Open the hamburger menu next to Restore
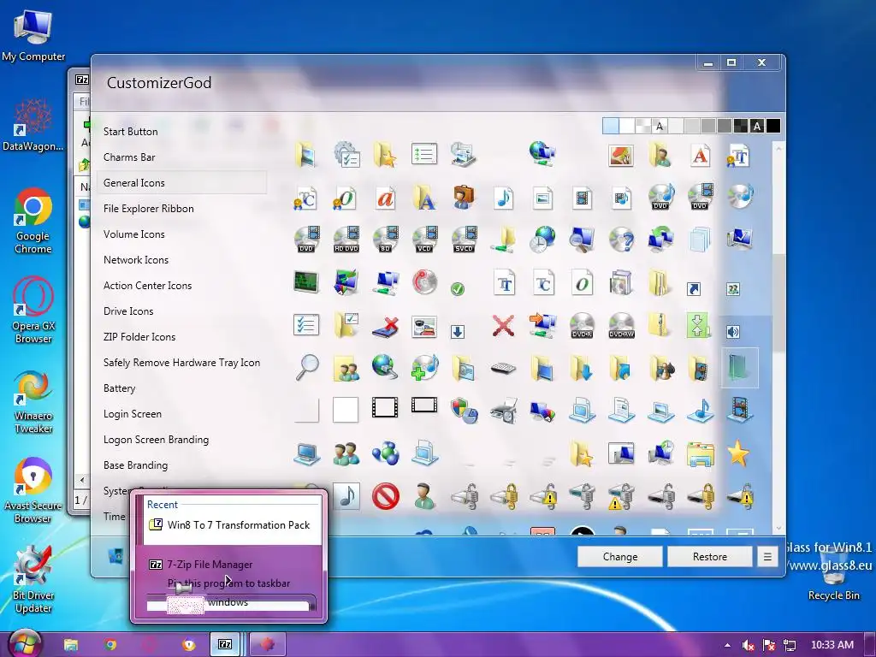The height and width of the screenshot is (657, 876). click(x=767, y=556)
